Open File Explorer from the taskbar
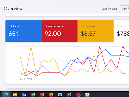 [x=15, y=95]
